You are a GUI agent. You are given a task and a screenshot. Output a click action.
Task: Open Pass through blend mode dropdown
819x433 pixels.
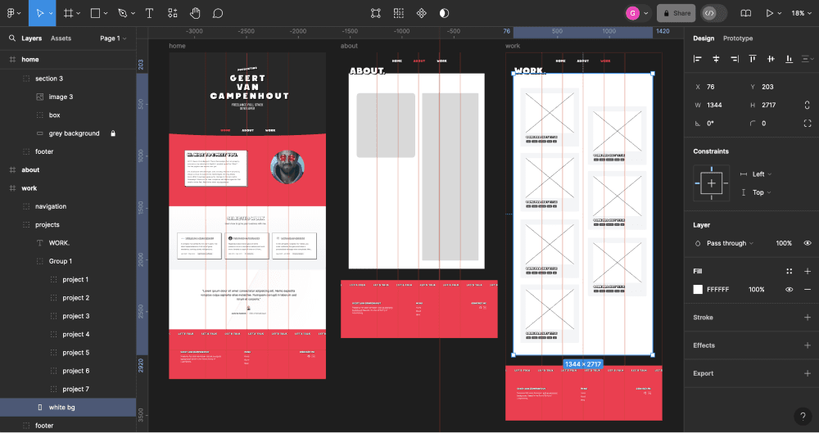tap(731, 243)
